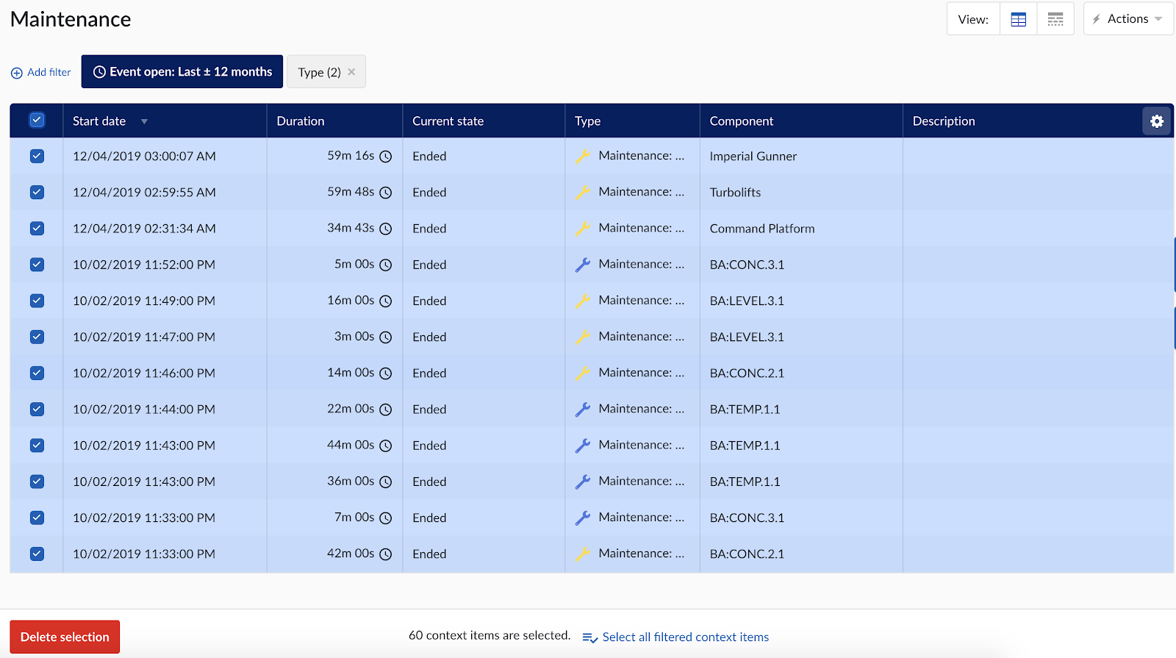Uncheck the 10/02/2019 11:44:00 PM row checkbox
Image resolution: width=1176 pixels, height=658 pixels.
pos(37,410)
